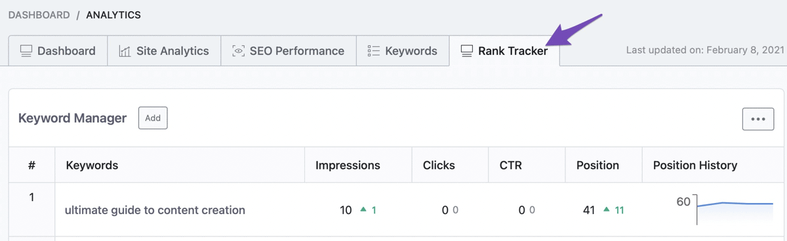Switch to the Site Analytics tab
This screenshot has width=787, height=241.
[x=163, y=50]
